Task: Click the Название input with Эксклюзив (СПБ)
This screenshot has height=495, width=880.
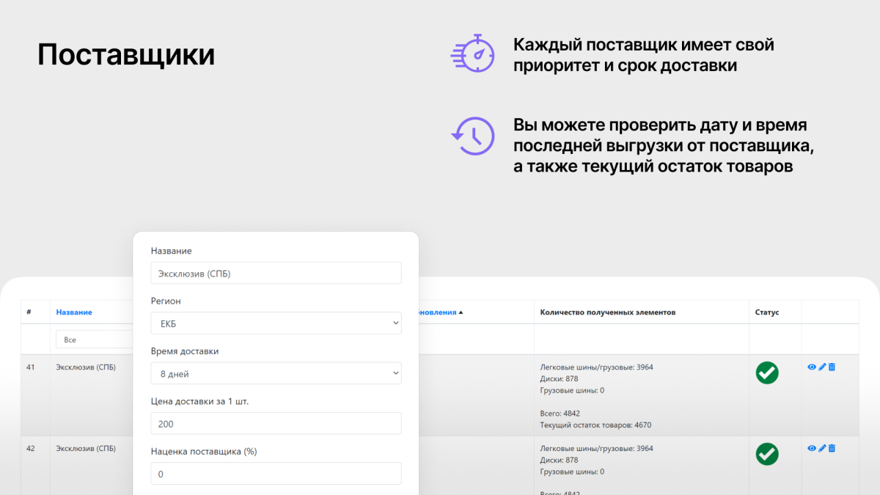Action: pyautogui.click(x=276, y=273)
